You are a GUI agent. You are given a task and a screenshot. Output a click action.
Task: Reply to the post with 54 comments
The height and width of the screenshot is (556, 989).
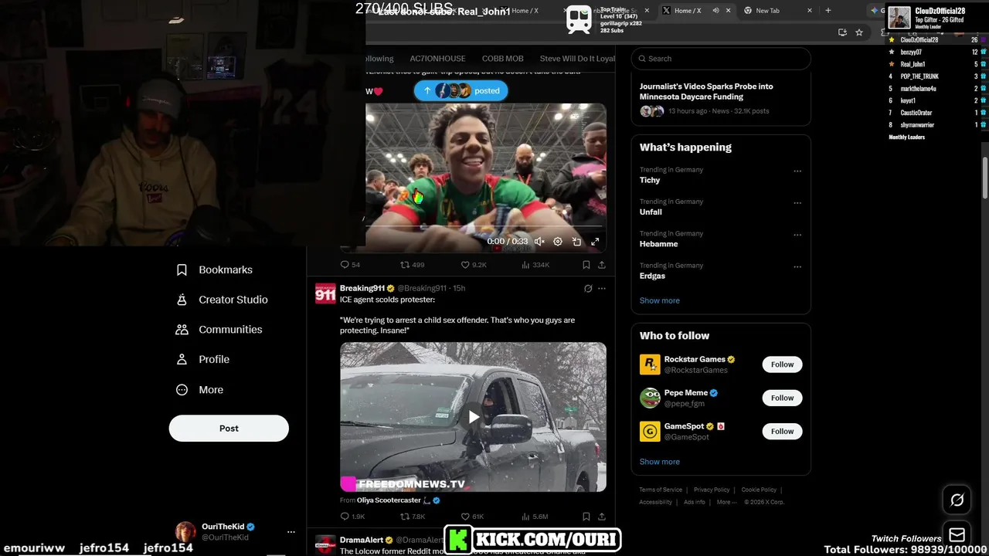click(x=350, y=265)
